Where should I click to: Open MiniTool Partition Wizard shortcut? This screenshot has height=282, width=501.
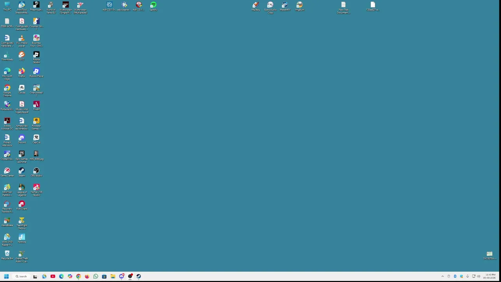coord(7,190)
